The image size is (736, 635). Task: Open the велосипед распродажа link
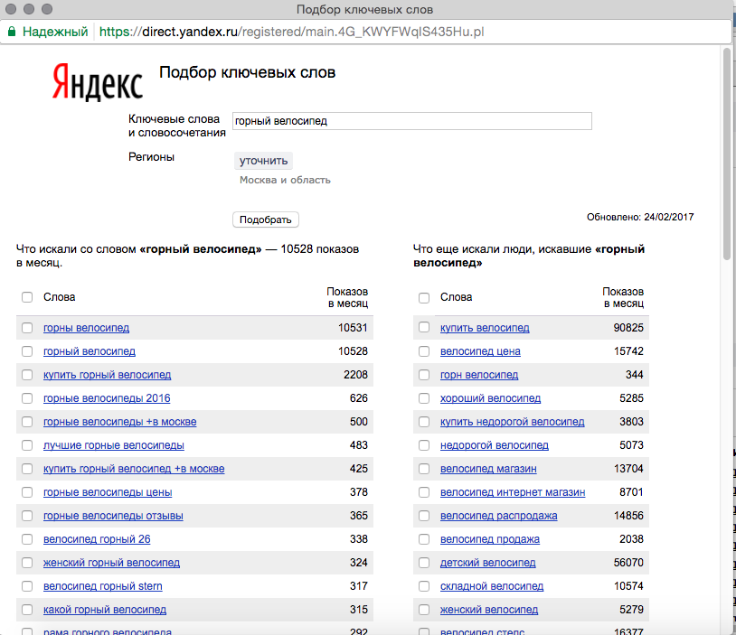point(498,516)
